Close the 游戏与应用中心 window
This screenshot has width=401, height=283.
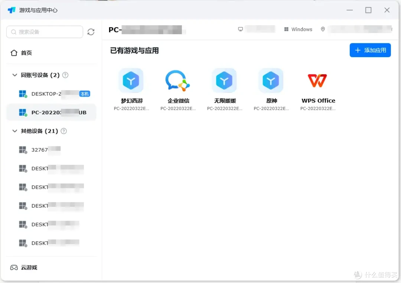pyautogui.click(x=387, y=10)
